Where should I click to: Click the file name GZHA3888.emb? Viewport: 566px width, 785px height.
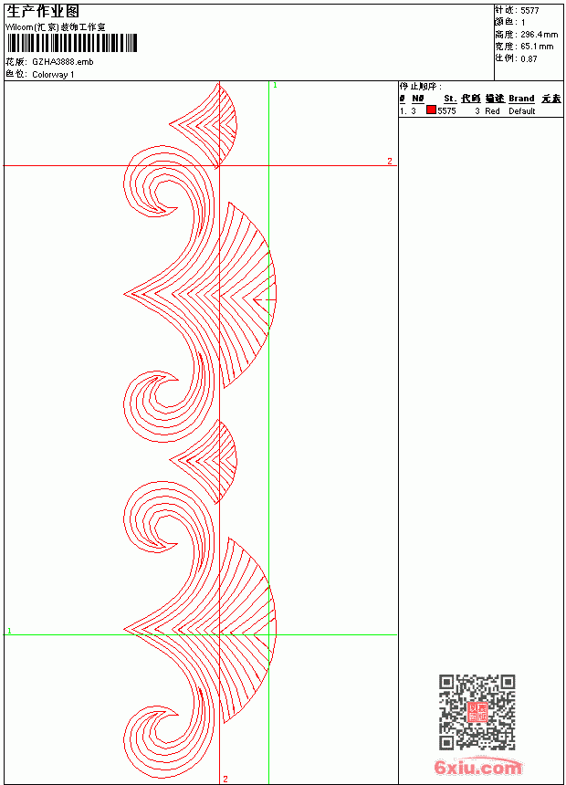tap(63, 62)
